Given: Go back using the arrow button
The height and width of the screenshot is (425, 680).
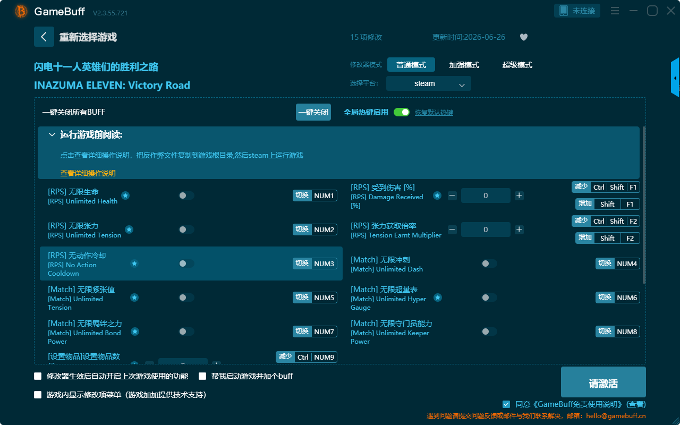Looking at the screenshot, I should 44,37.
